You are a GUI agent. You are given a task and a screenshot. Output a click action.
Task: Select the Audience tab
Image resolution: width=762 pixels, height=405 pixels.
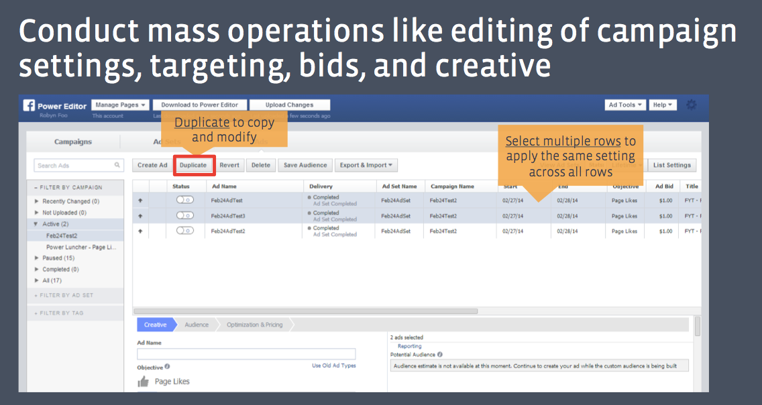(x=197, y=325)
